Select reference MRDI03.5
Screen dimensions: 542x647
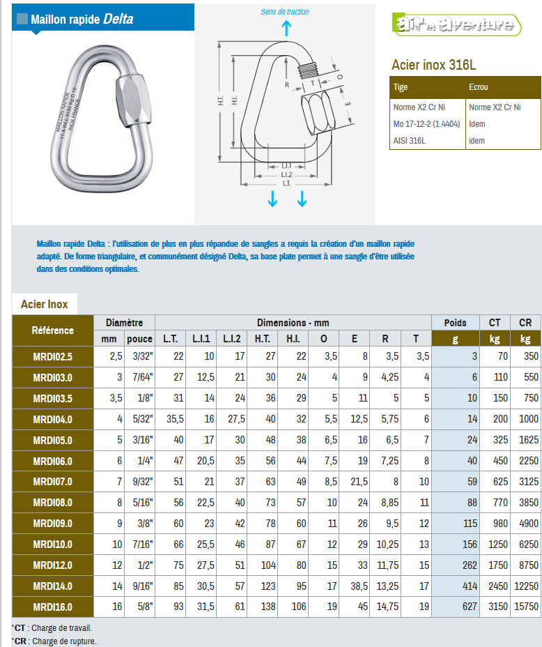click(x=53, y=399)
